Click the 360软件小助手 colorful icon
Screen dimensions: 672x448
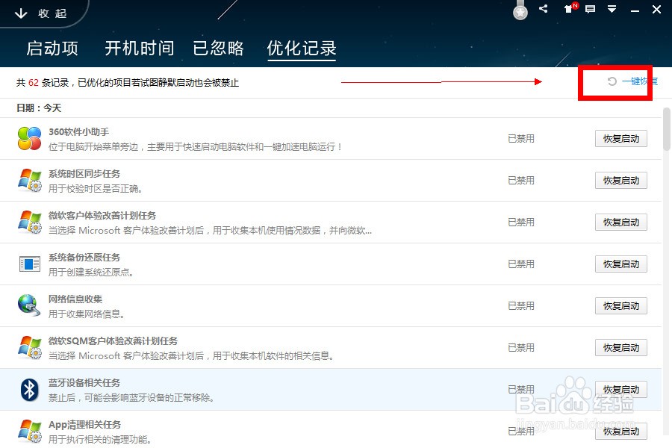coord(30,138)
